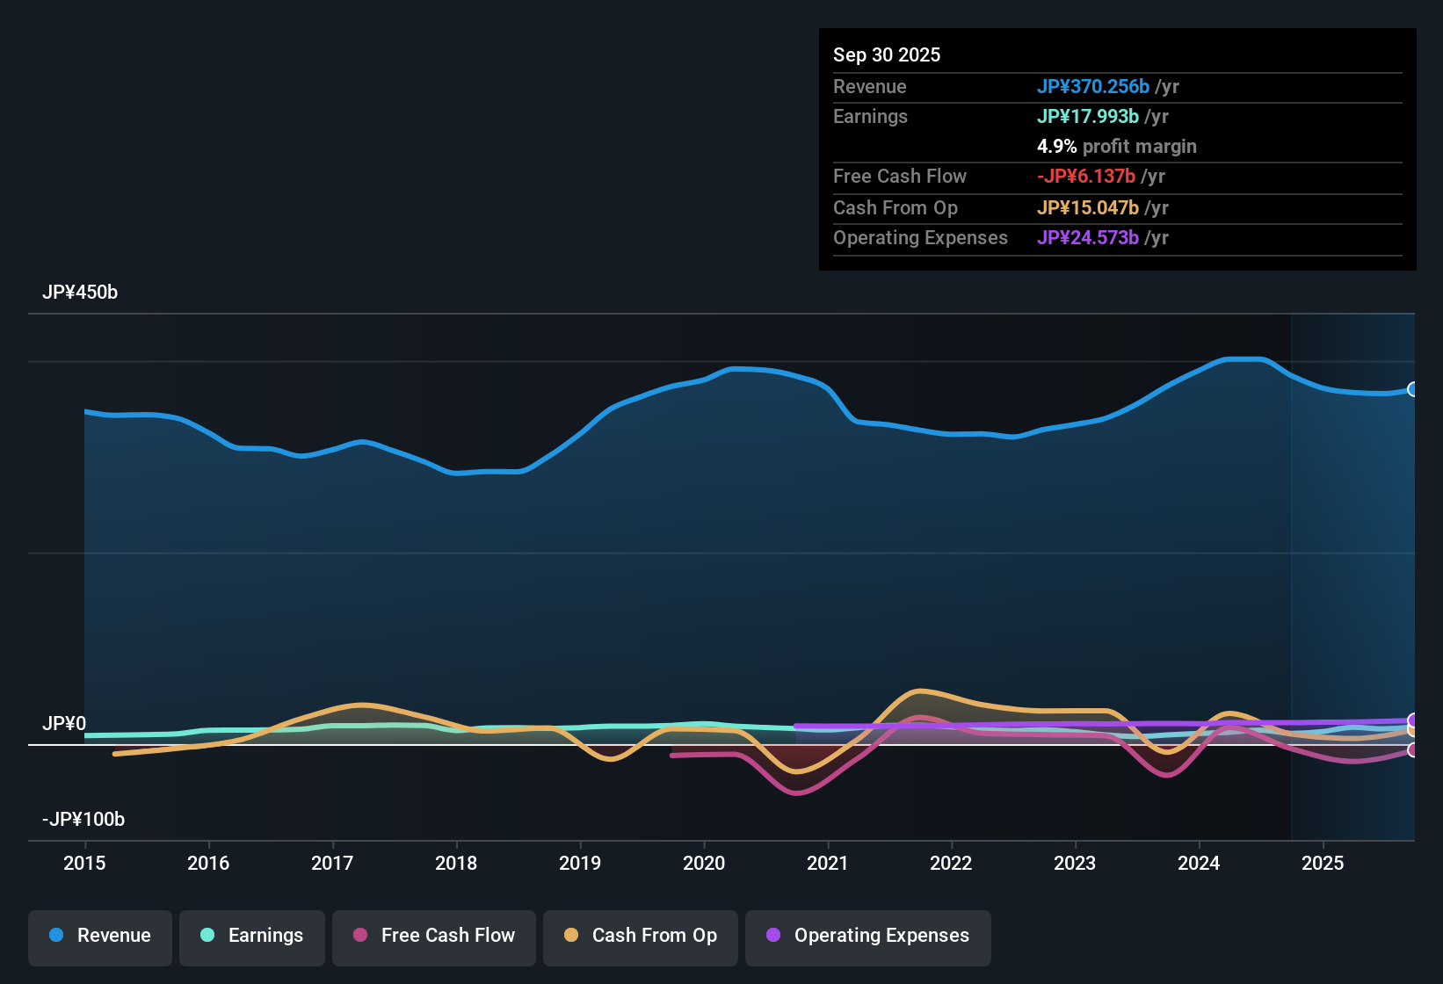
Task: Click the Free Cash Flow endpoint circle
Action: [x=1413, y=751]
